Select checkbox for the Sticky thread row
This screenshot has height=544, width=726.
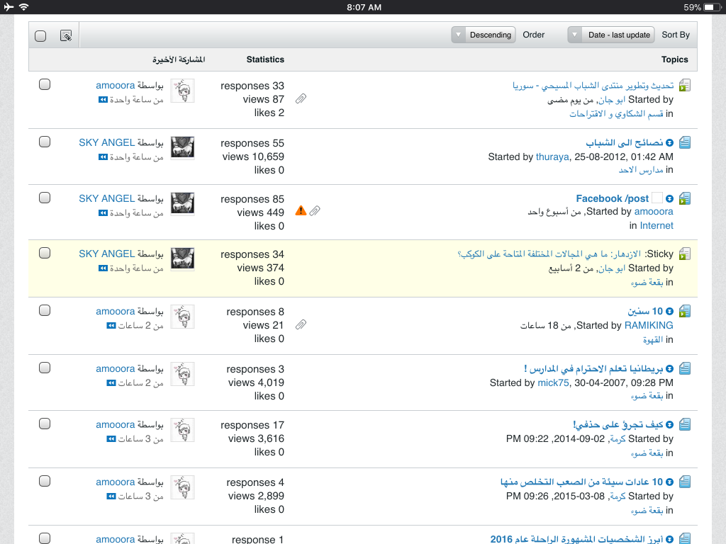45,253
